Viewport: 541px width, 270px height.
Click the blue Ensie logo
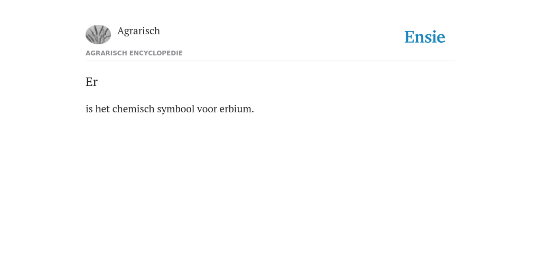pos(425,37)
